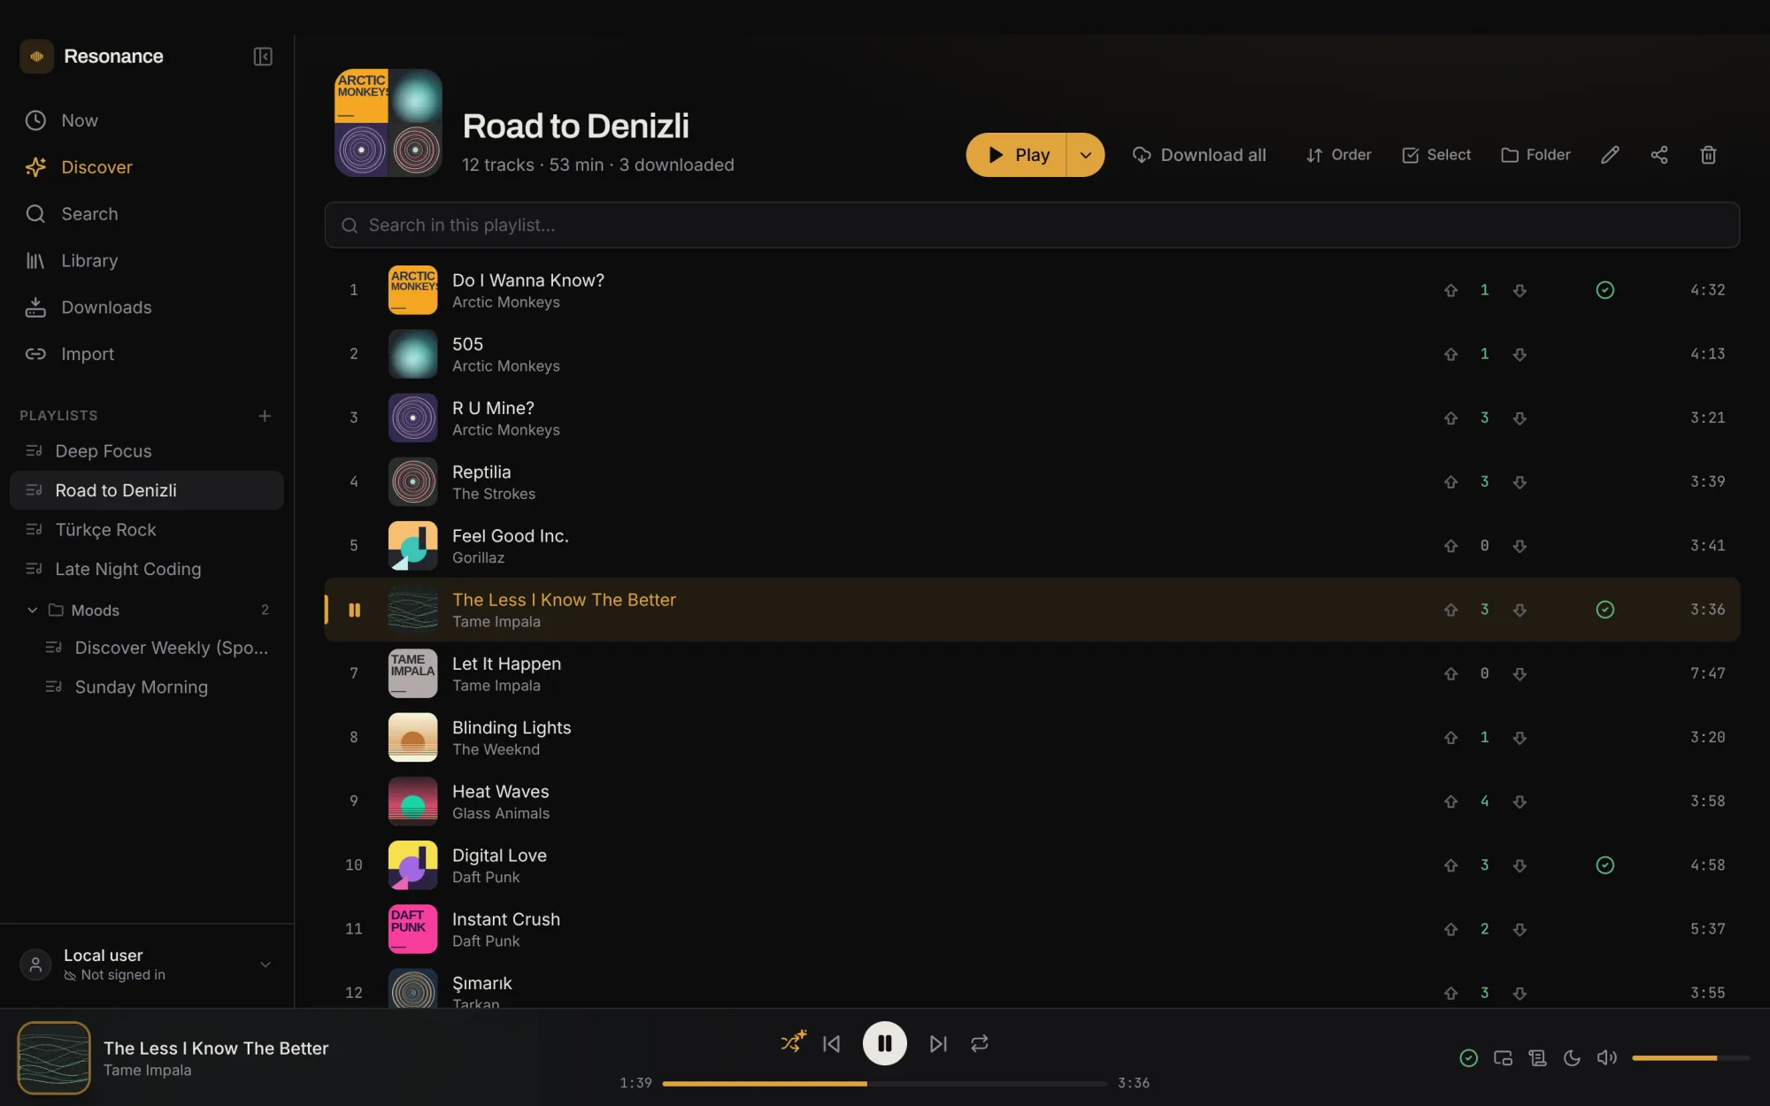Navigate to Downloads

(147, 308)
